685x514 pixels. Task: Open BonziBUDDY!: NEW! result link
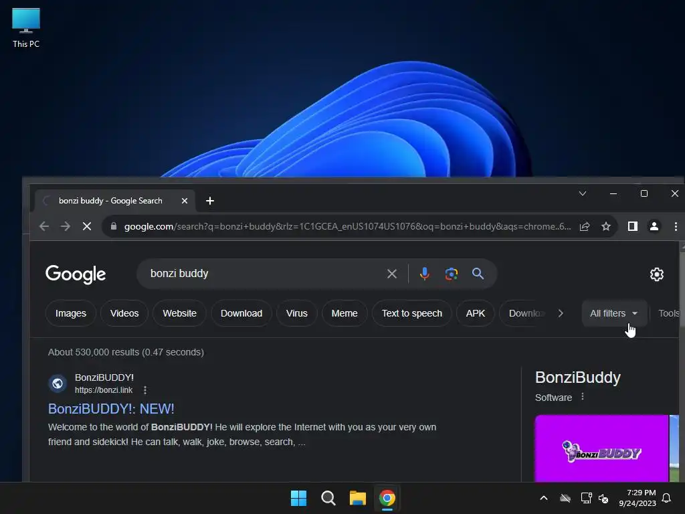[x=111, y=409]
